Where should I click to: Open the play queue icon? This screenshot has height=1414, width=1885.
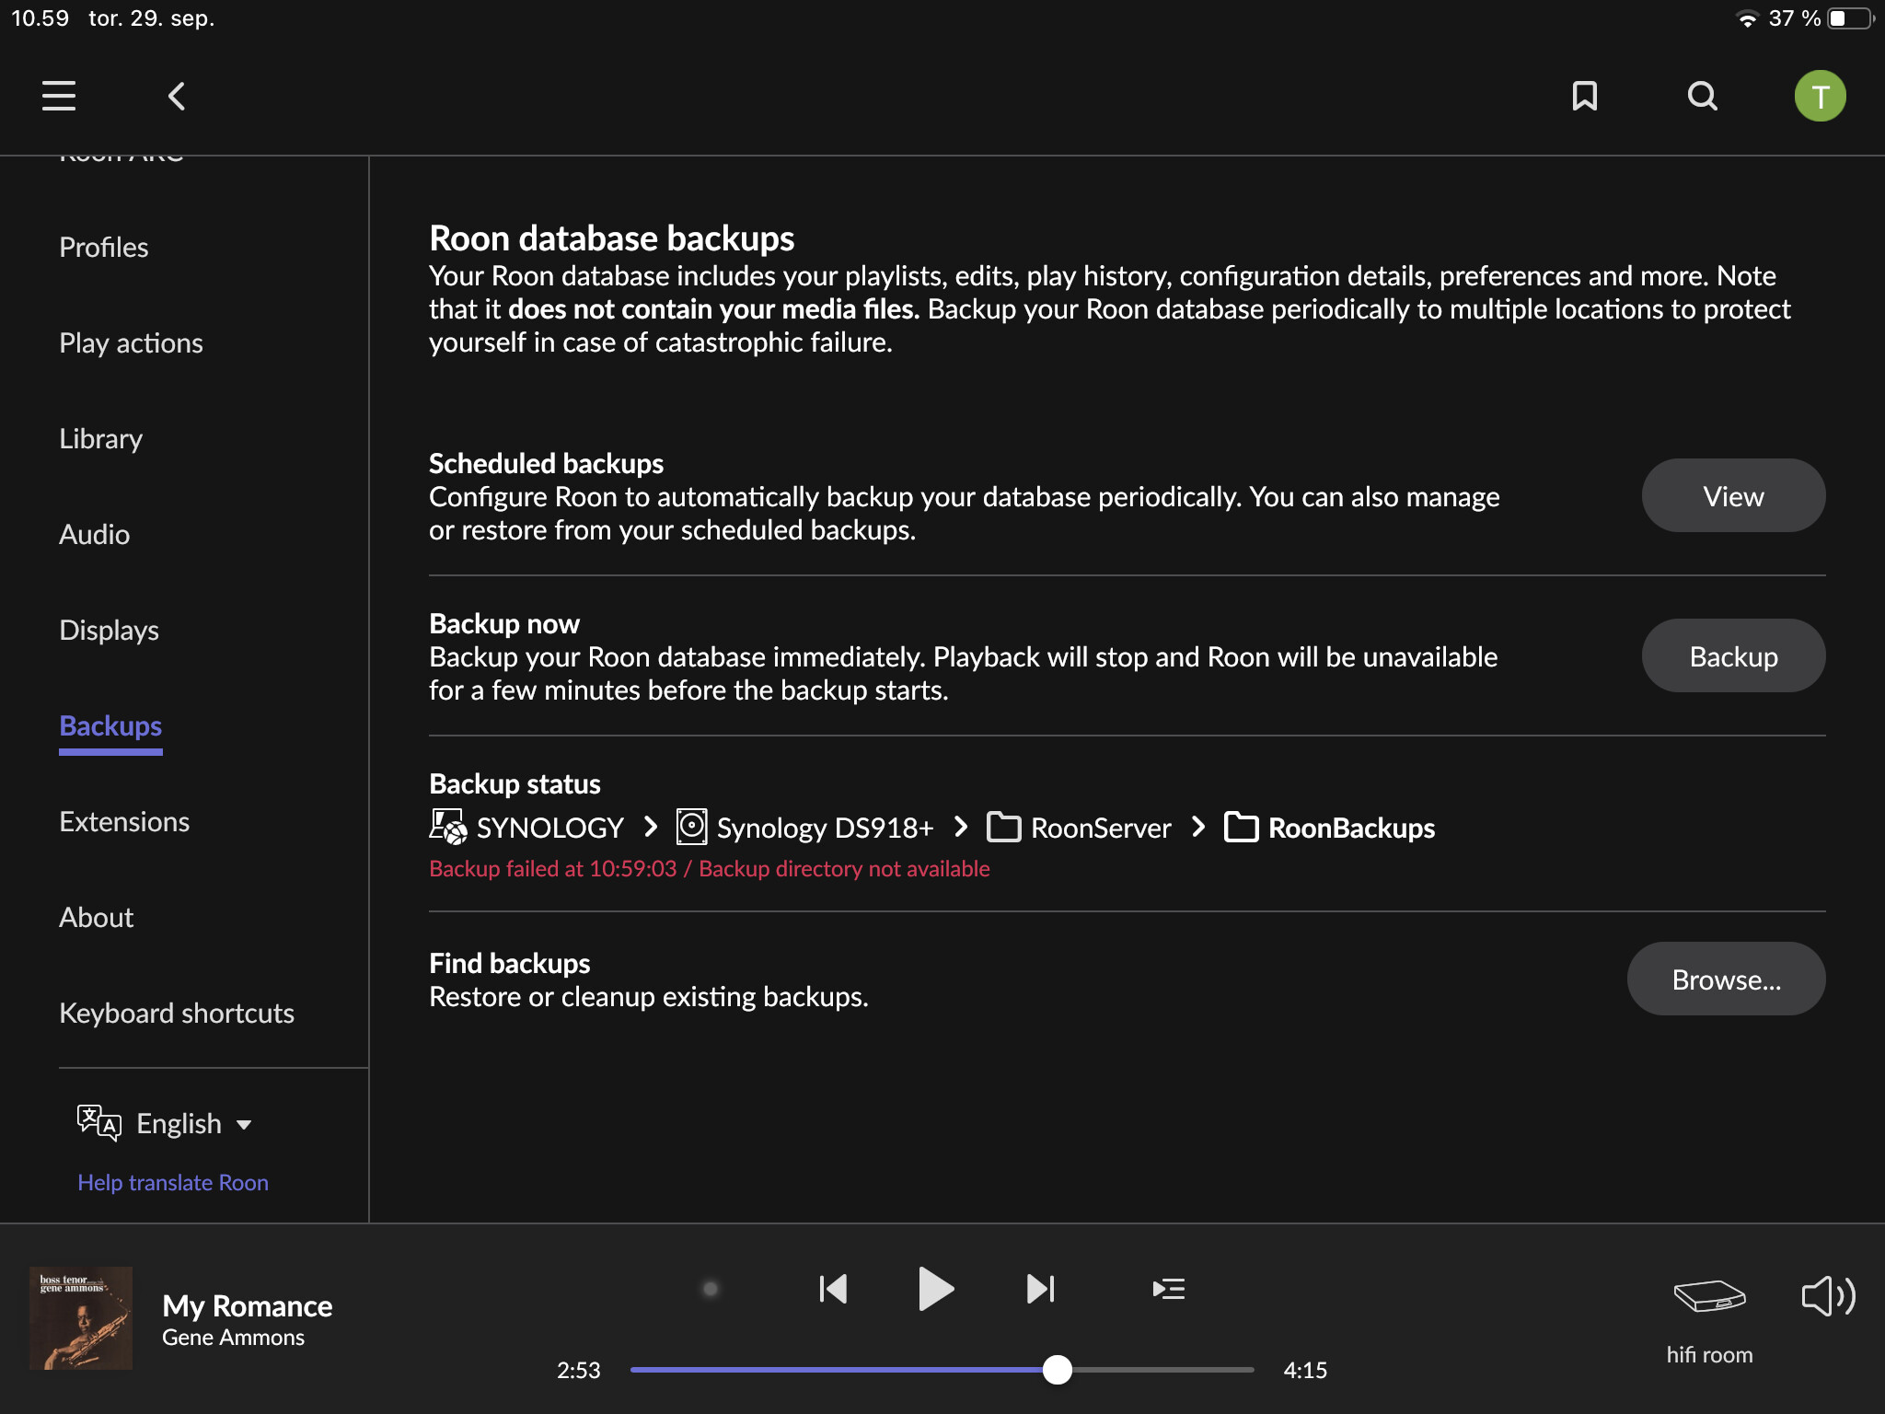(x=1168, y=1289)
